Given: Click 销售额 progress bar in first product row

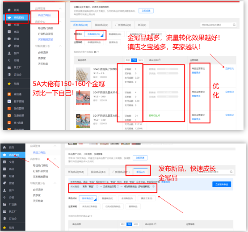Looking at the screenshot, I should (x=168, y=69).
